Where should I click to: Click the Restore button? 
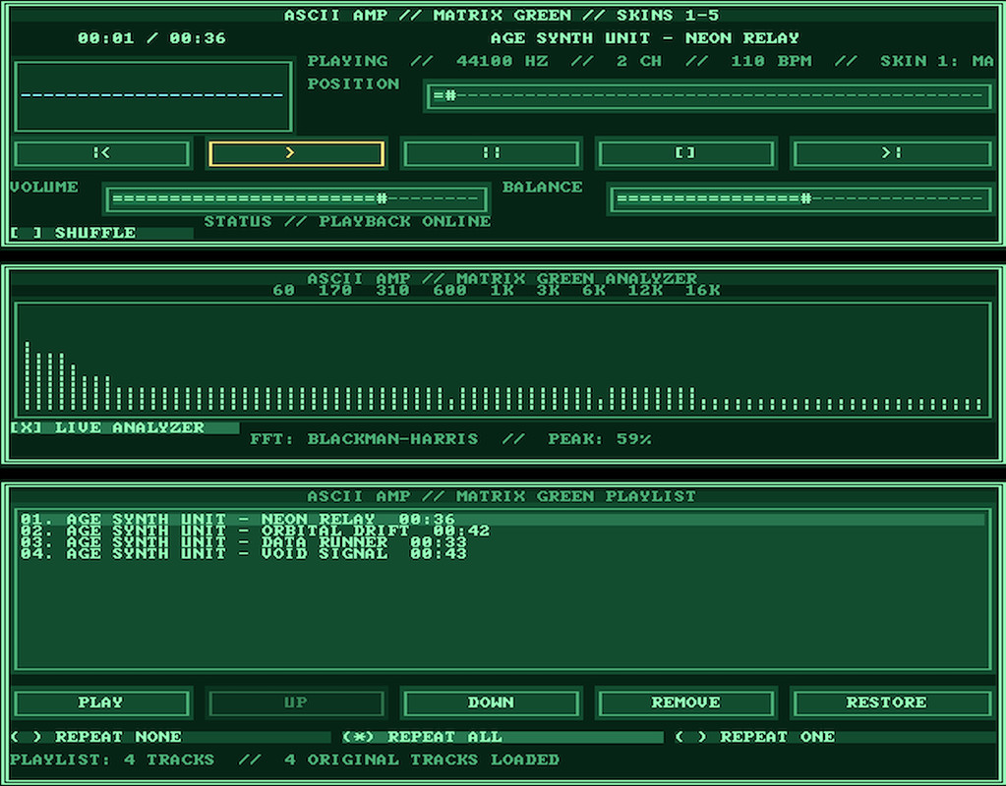[893, 702]
